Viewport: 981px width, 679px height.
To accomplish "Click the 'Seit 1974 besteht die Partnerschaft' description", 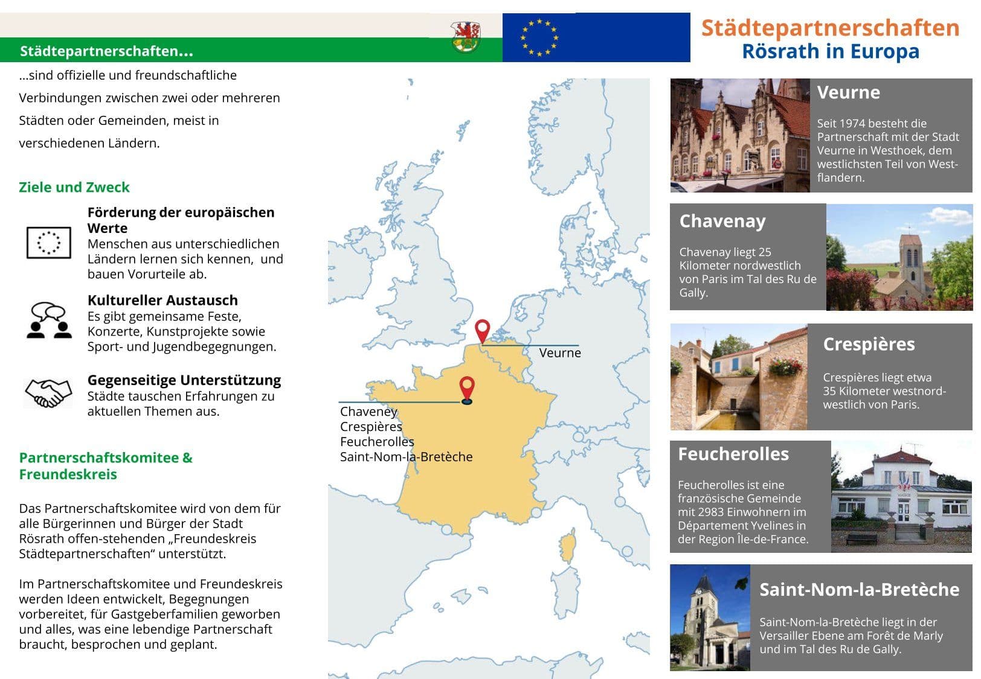I will click(888, 150).
